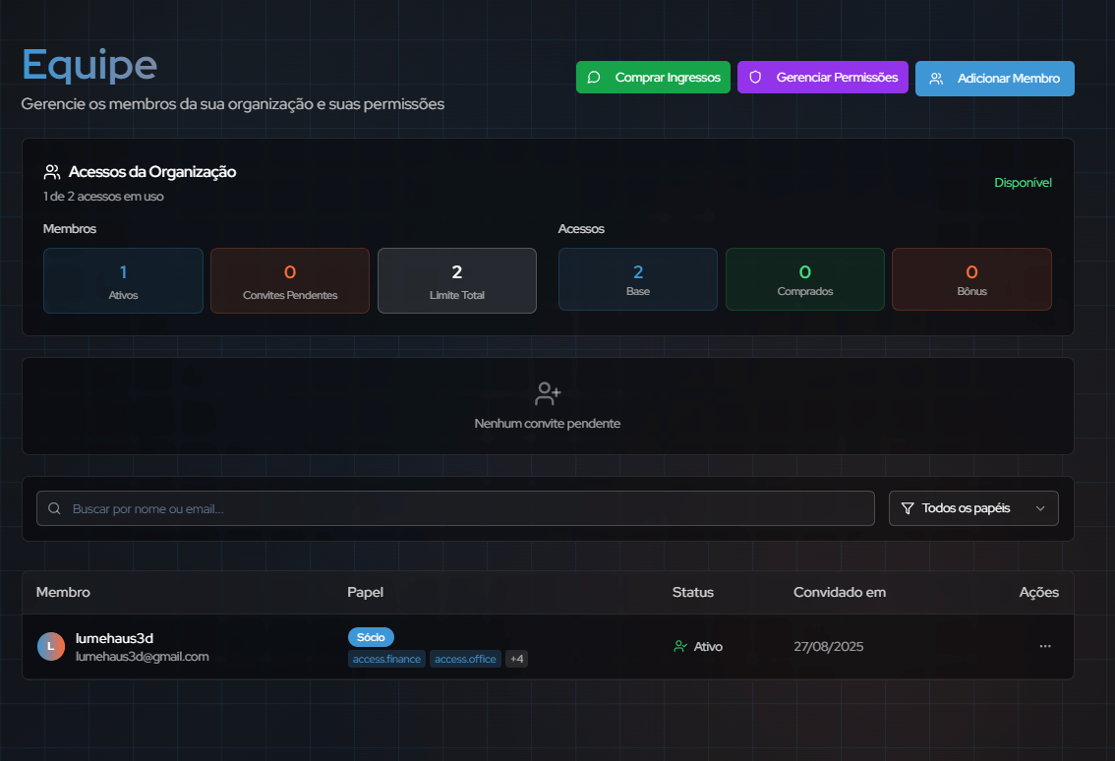Click the Convidado em column header
The width and height of the screenshot is (1115, 761).
tap(840, 593)
